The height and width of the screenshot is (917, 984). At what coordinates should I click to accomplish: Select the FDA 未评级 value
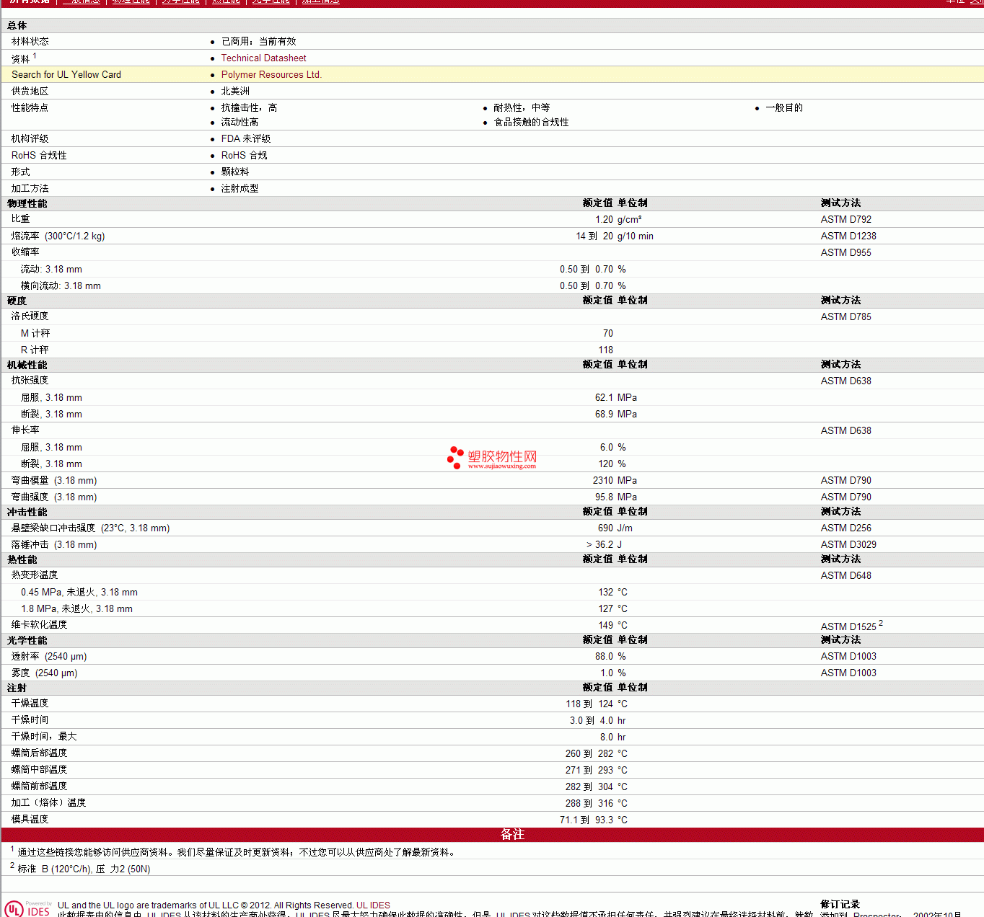[246, 139]
